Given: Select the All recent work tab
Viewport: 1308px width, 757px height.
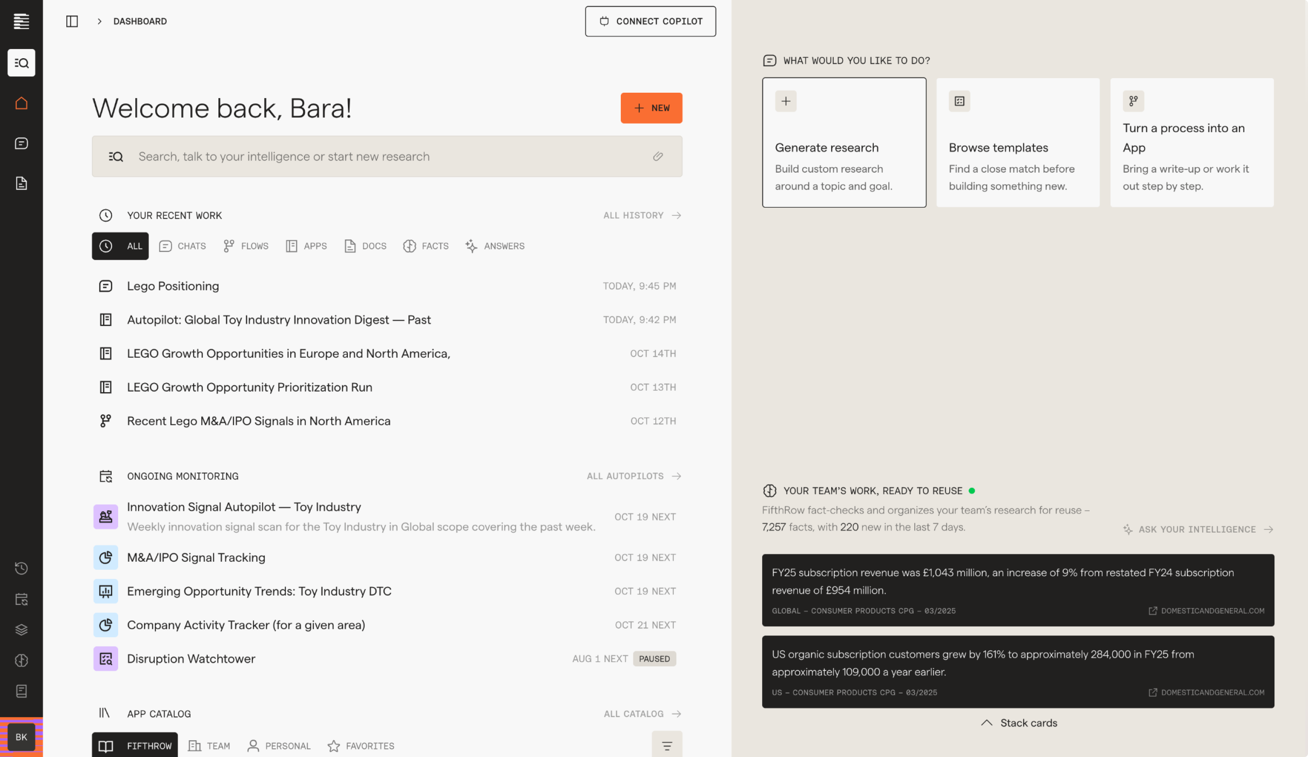Looking at the screenshot, I should pyautogui.click(x=120, y=246).
